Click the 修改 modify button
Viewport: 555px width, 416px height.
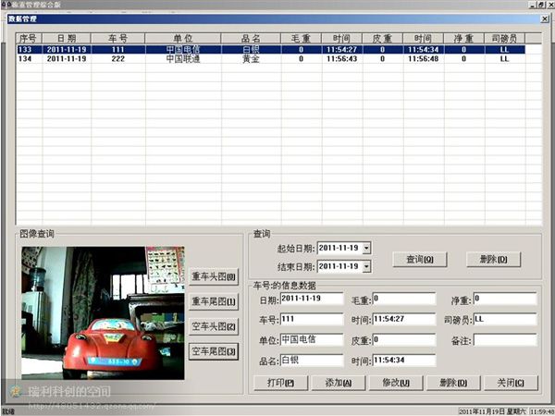(x=391, y=383)
